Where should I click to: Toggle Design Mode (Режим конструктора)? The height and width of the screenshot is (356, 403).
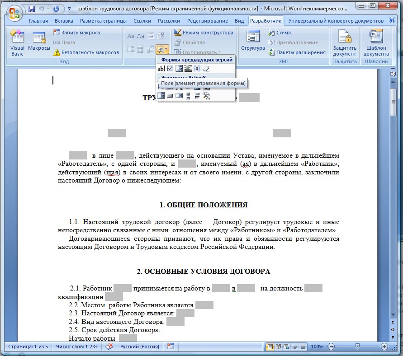coord(204,33)
